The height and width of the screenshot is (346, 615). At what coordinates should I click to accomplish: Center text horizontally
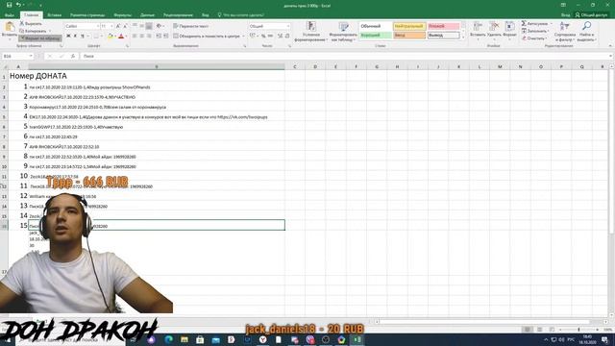pyautogui.click(x=141, y=36)
